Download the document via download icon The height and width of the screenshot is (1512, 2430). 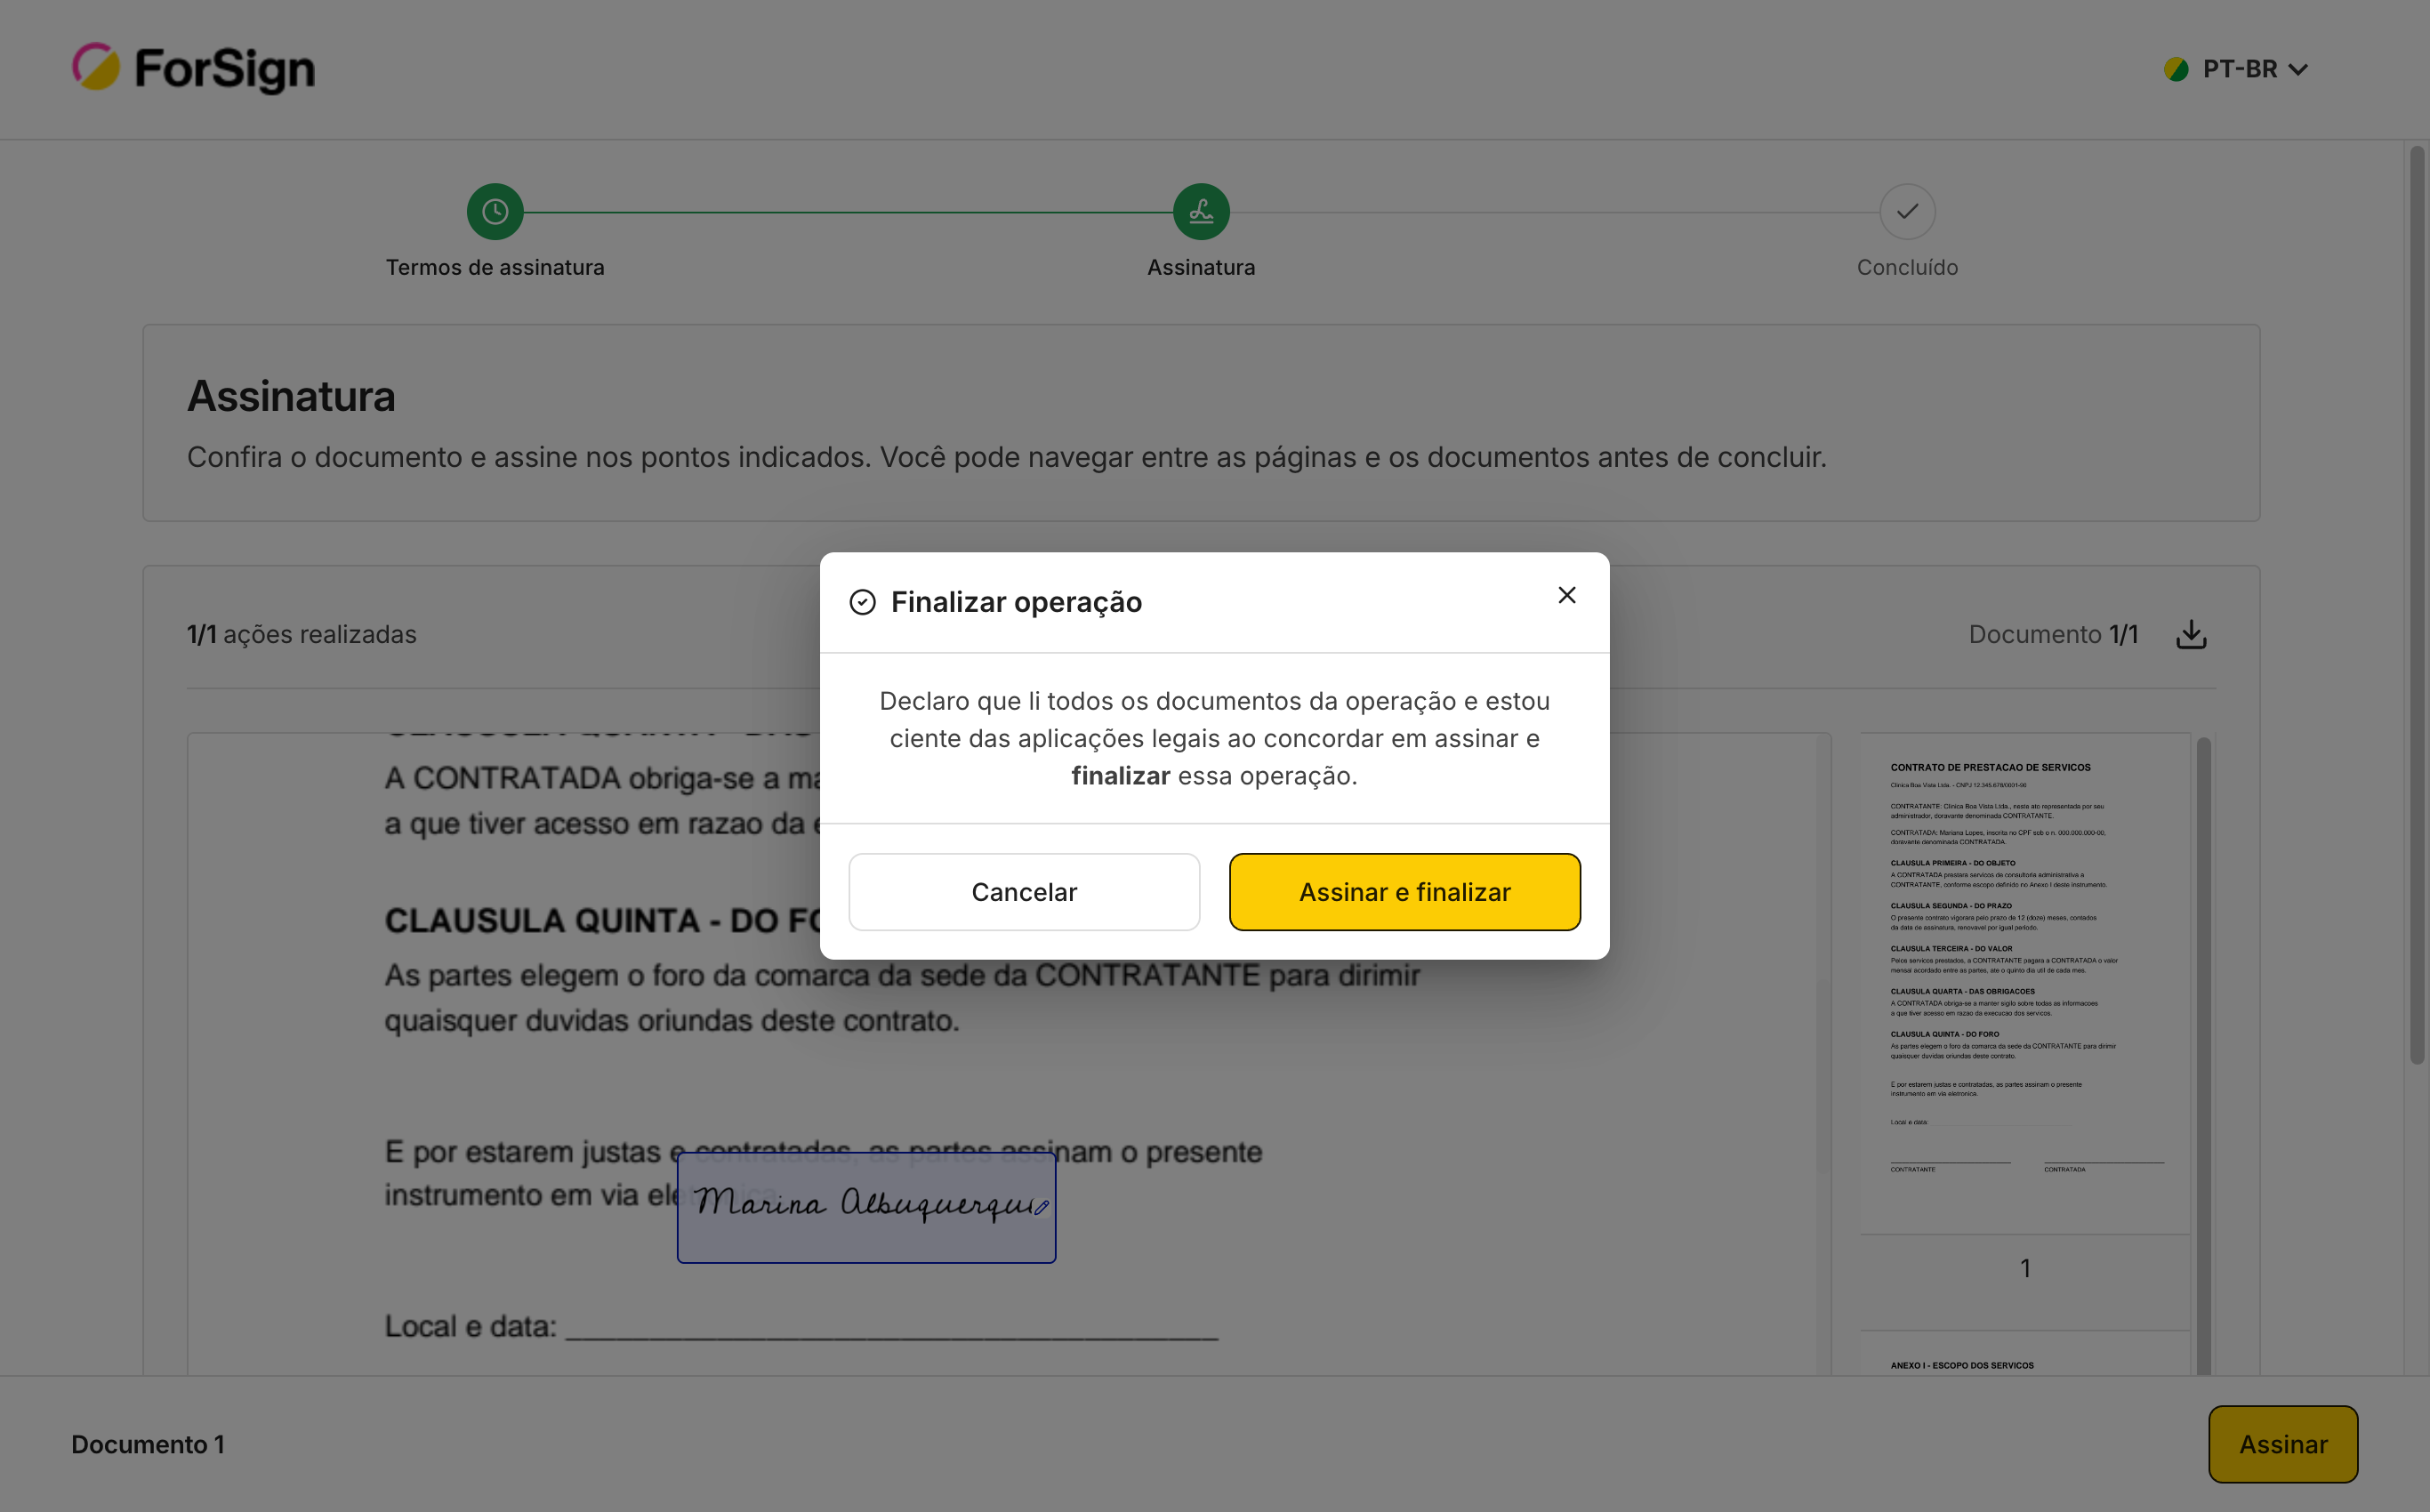(x=2191, y=634)
